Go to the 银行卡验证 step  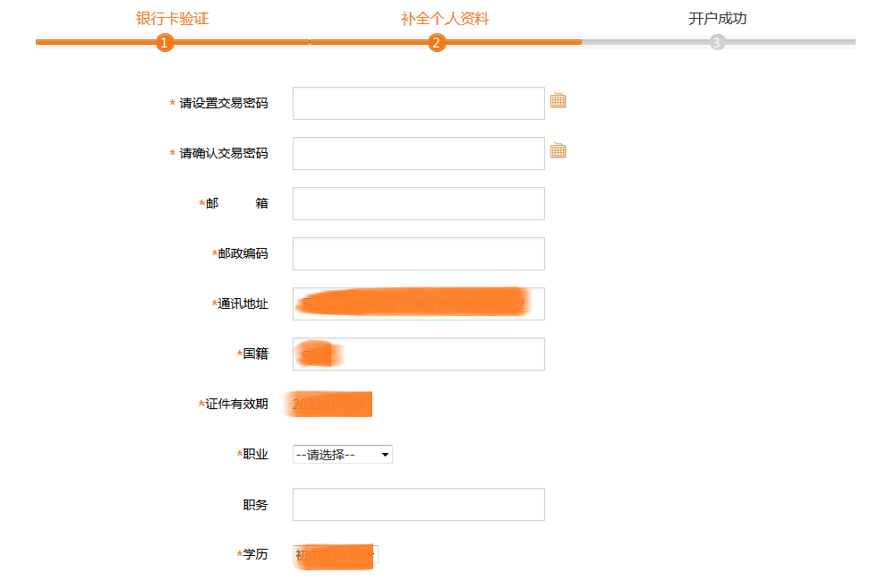point(173,19)
